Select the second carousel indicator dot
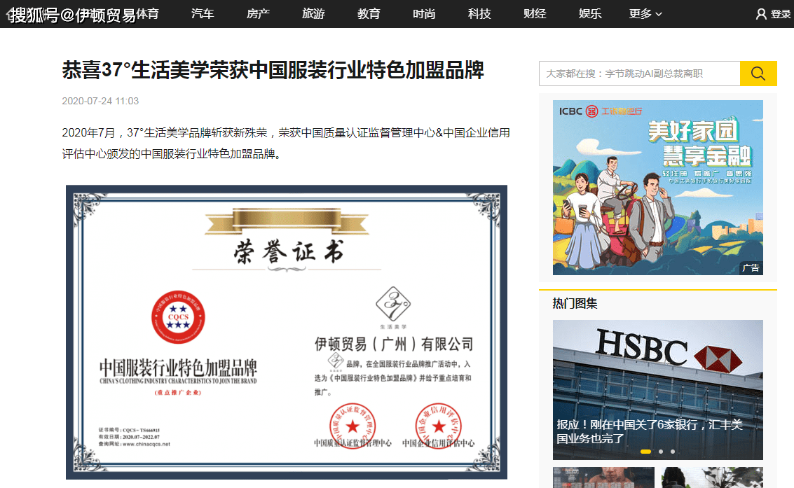Screen dimensions: 794x488 (x=661, y=452)
